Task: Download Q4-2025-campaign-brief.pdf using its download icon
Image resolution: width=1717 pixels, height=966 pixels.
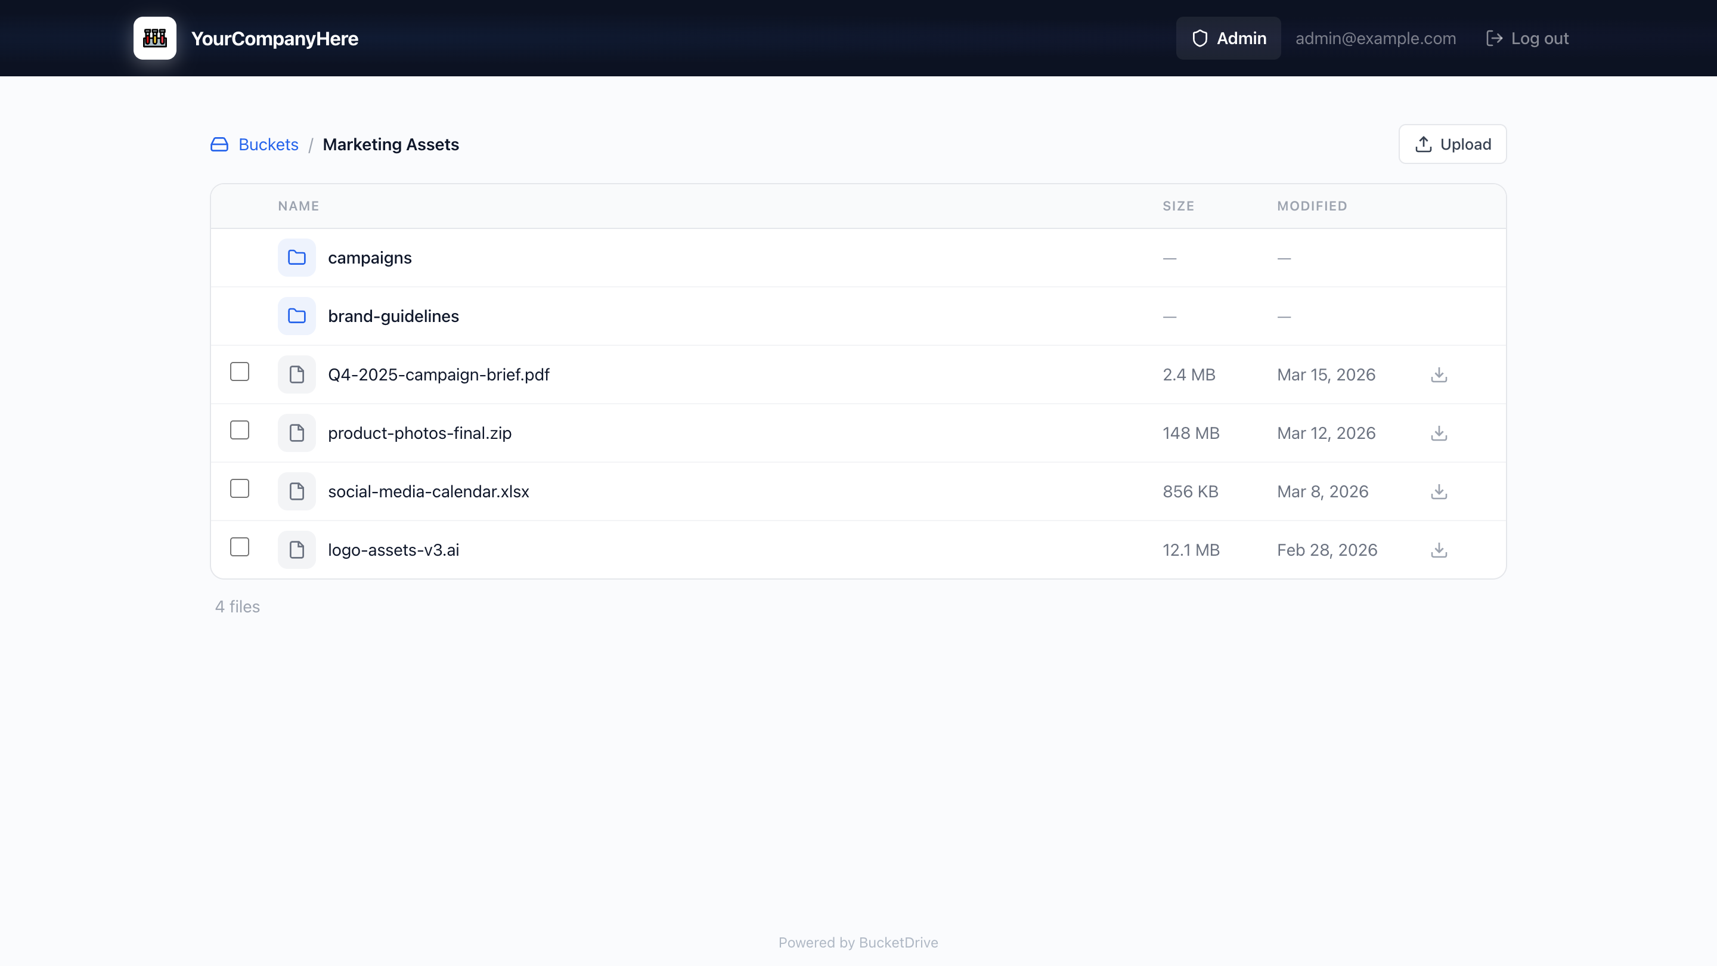Action: coord(1439,374)
